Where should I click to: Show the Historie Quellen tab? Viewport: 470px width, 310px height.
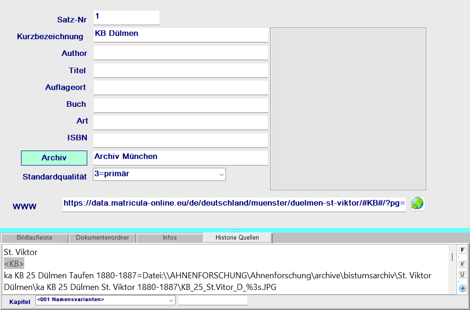pyautogui.click(x=237, y=238)
